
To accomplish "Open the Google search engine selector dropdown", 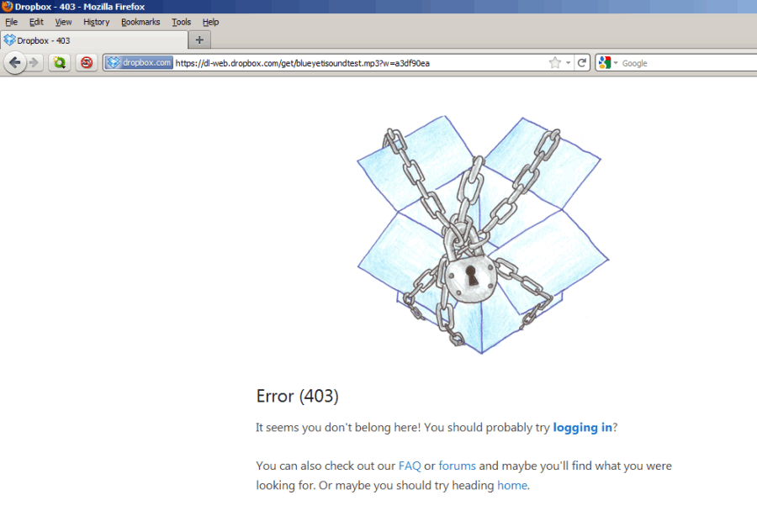I will tap(607, 63).
